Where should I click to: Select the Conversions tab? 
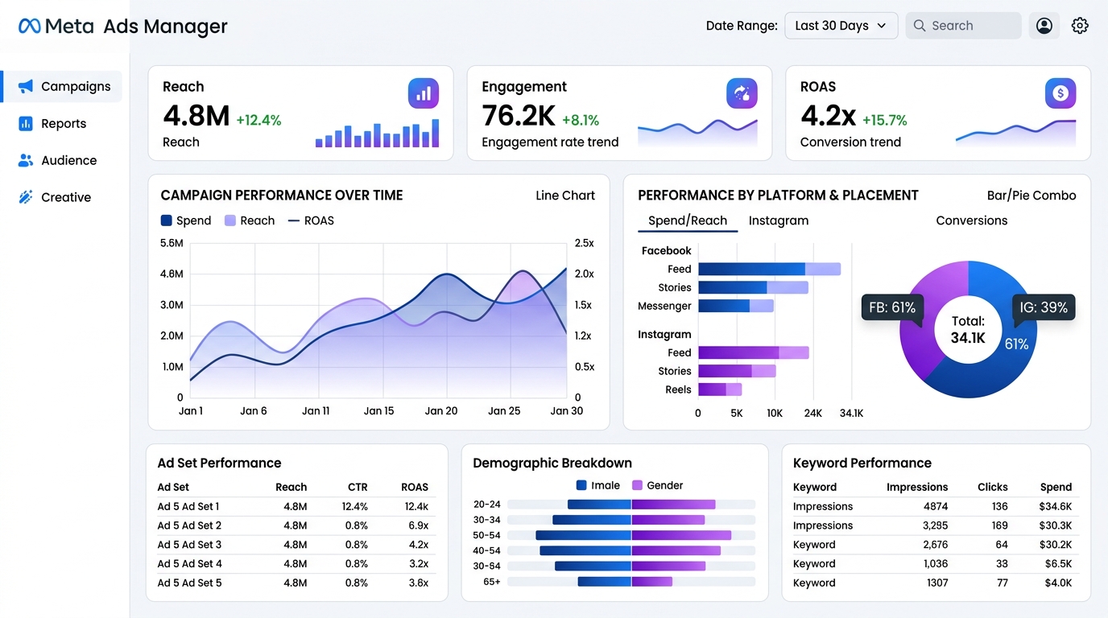(972, 220)
